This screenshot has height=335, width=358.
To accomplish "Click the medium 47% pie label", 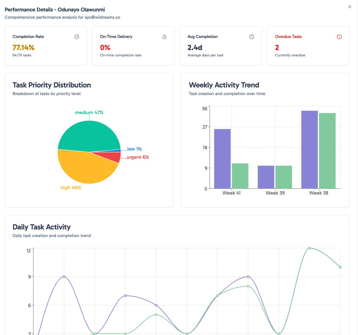I will 89,113.
